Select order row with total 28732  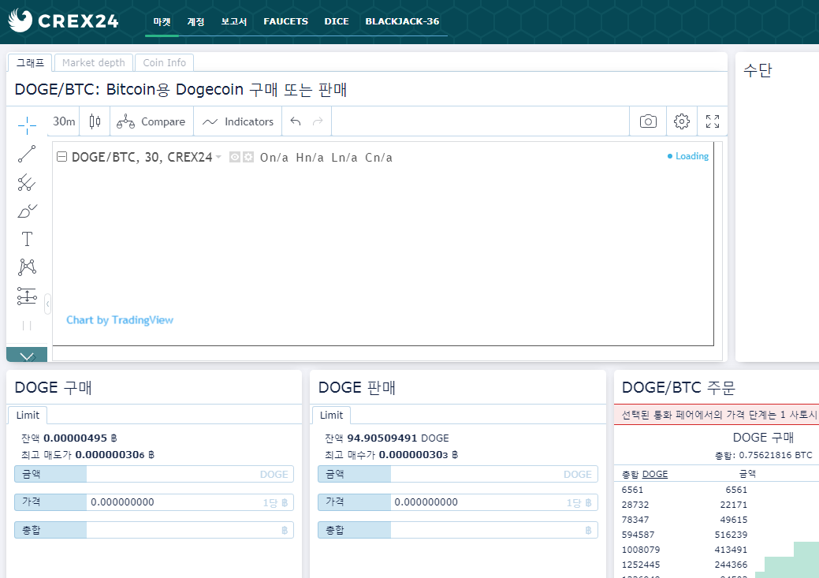716,505
